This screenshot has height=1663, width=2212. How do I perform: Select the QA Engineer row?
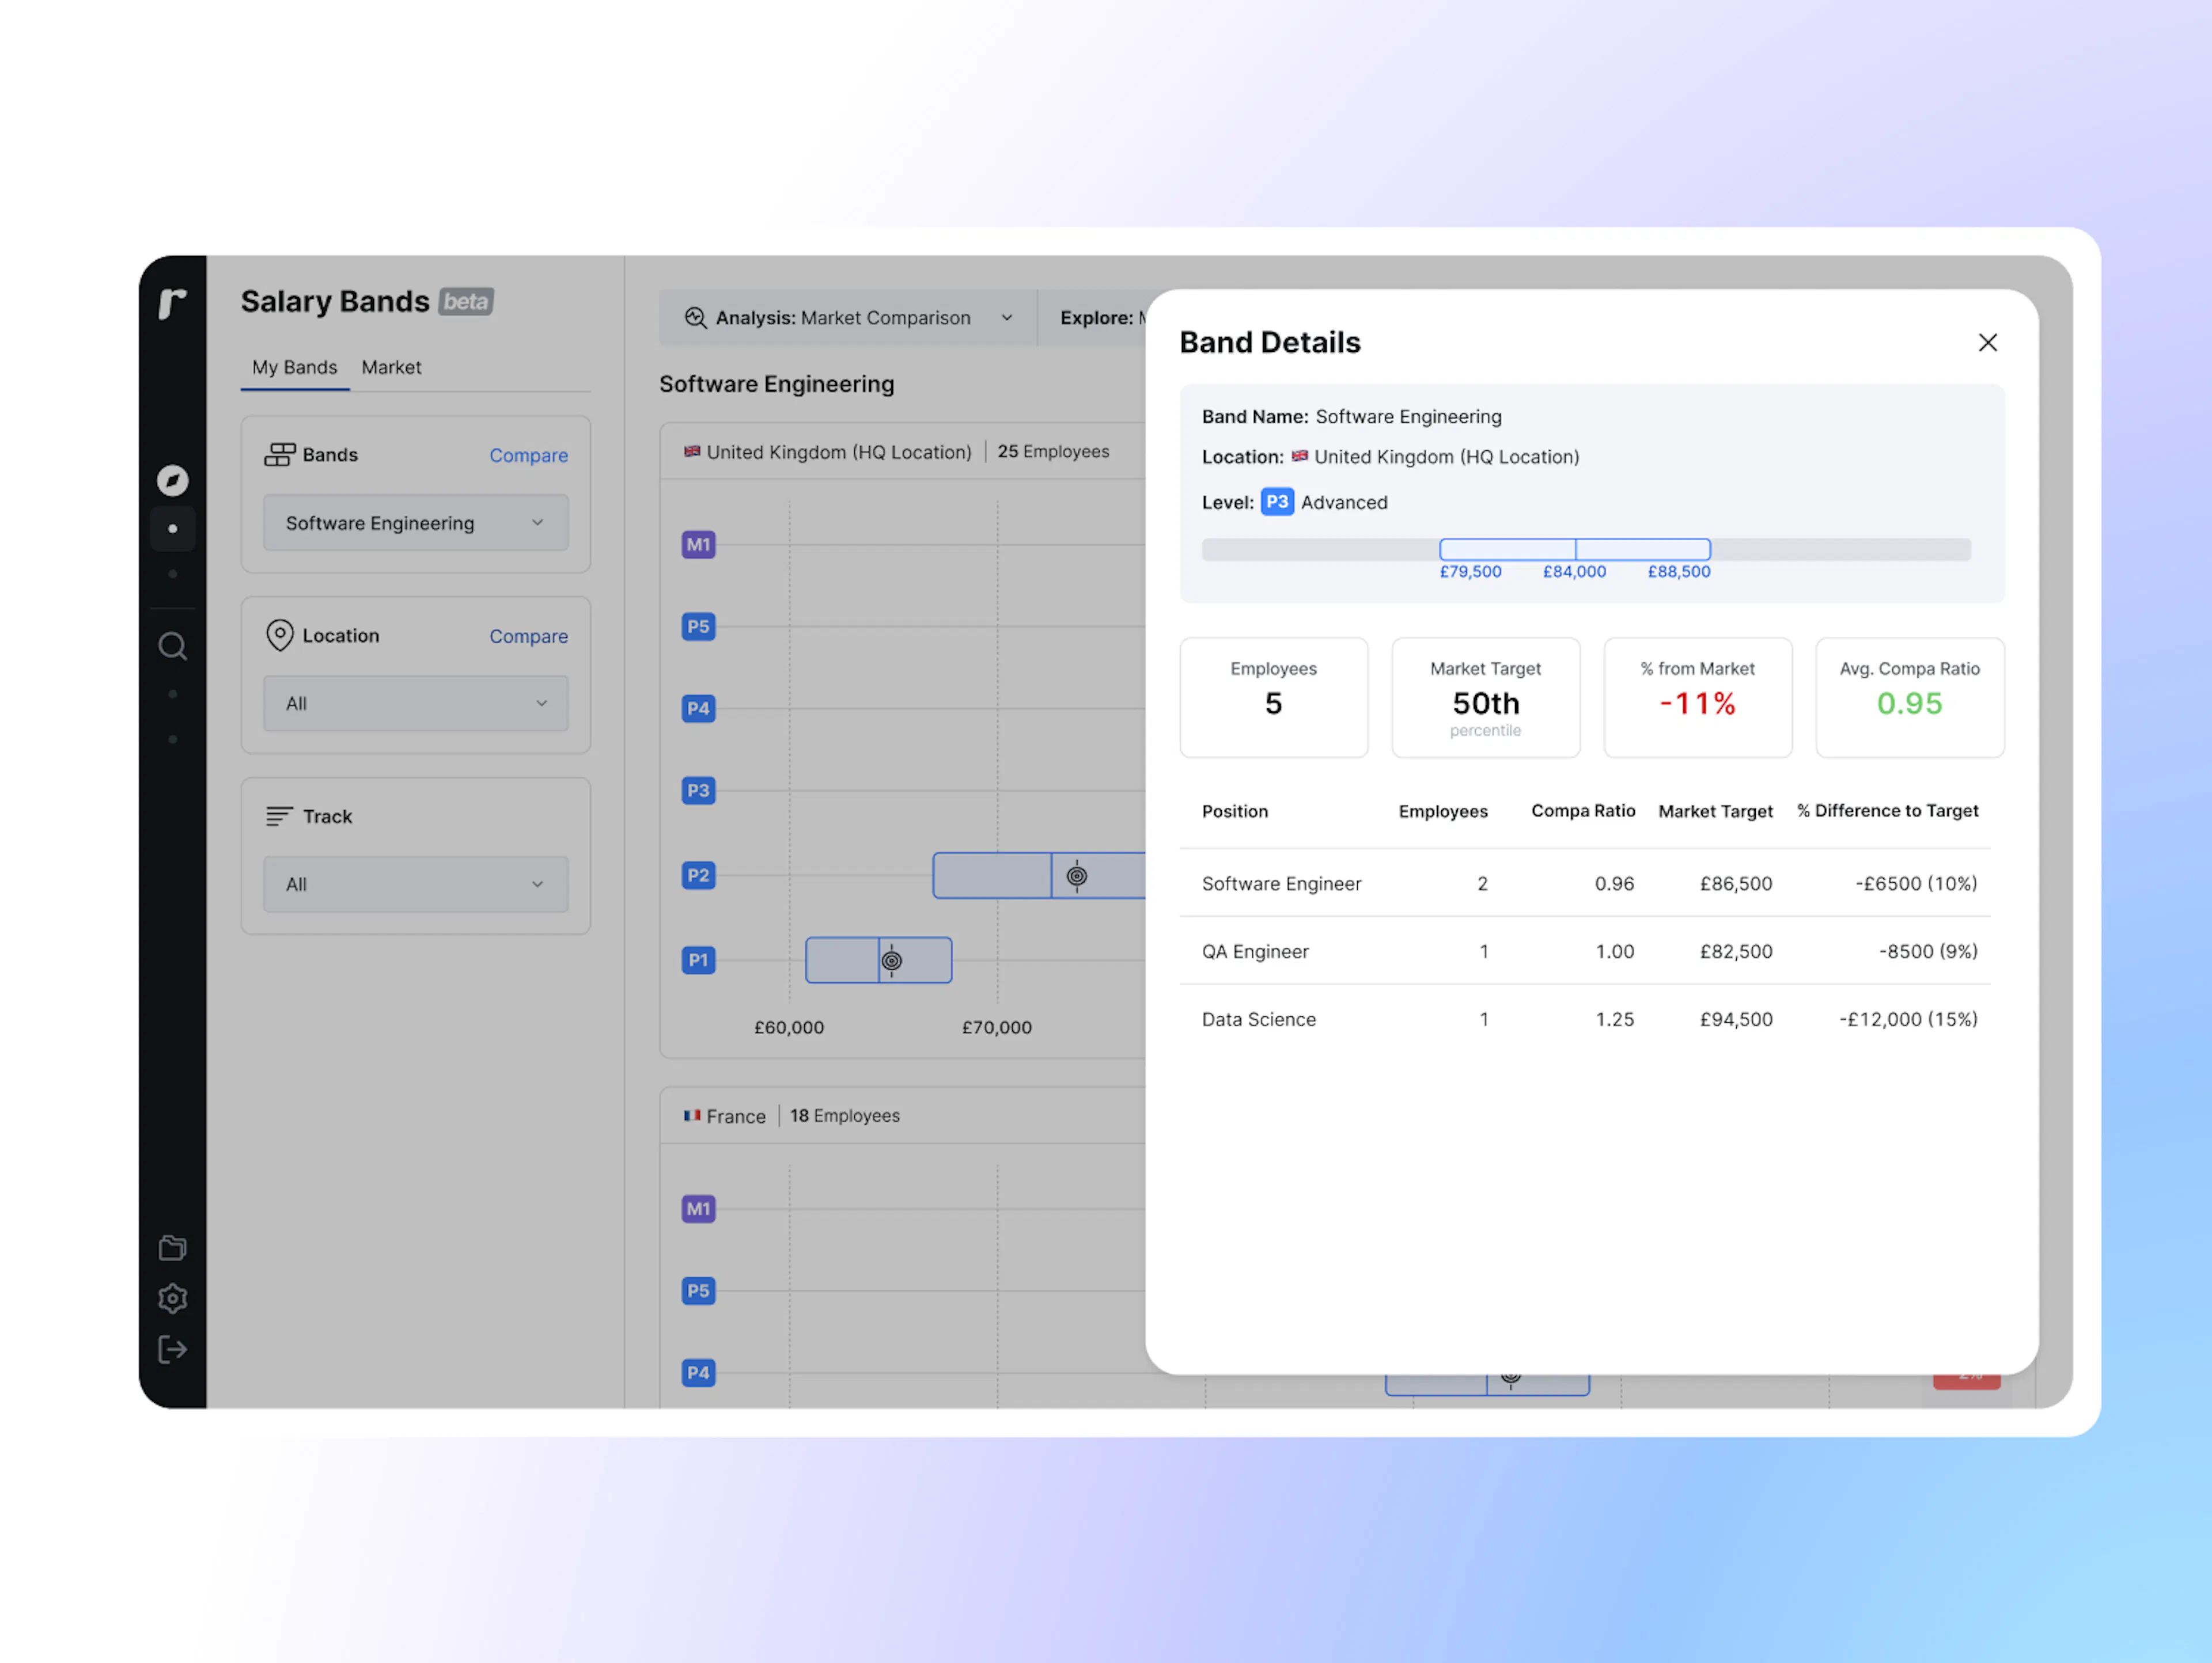click(x=1585, y=951)
